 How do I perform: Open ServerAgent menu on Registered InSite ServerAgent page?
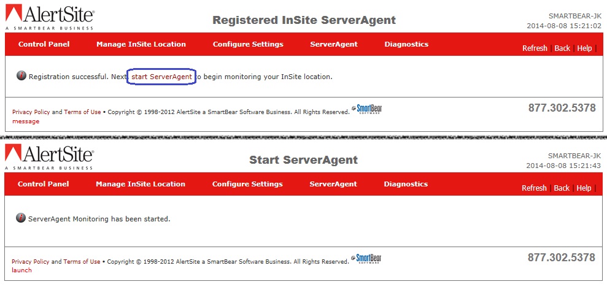click(334, 44)
